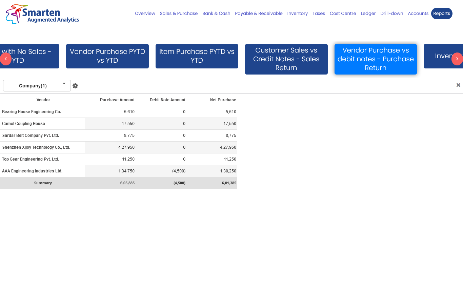
Task: Click summary net purchase 6,01,385
Action: 229,183
